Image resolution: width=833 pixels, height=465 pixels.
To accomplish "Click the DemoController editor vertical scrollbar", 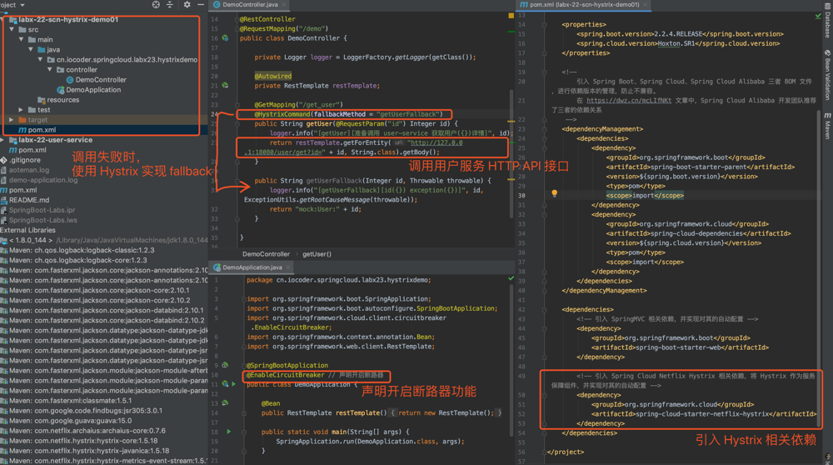I will [x=512, y=154].
